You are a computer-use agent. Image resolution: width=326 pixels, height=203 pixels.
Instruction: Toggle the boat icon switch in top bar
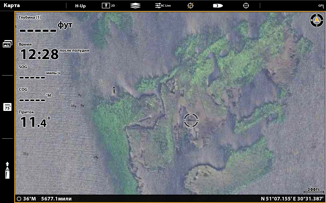tap(218, 5)
